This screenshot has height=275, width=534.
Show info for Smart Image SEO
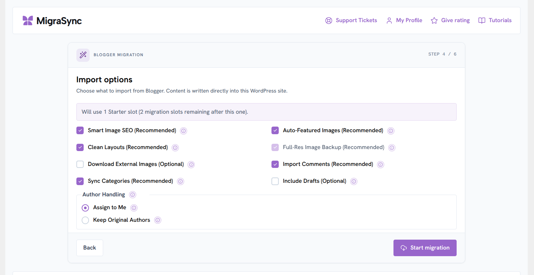pos(184,131)
